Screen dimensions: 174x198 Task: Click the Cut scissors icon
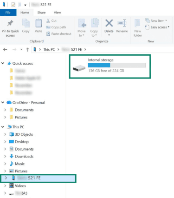click(48, 20)
